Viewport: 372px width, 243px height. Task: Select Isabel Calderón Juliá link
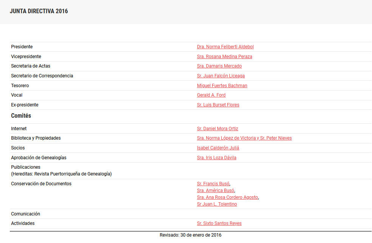pyautogui.click(x=218, y=148)
